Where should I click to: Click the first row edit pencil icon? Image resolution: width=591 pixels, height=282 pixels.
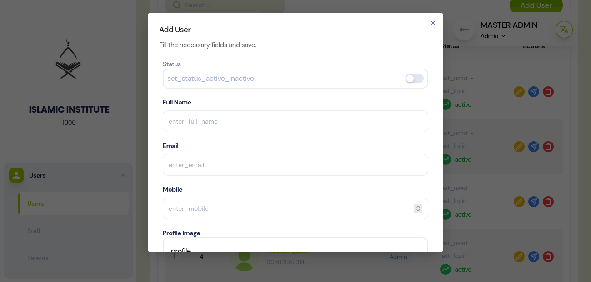pos(519,92)
